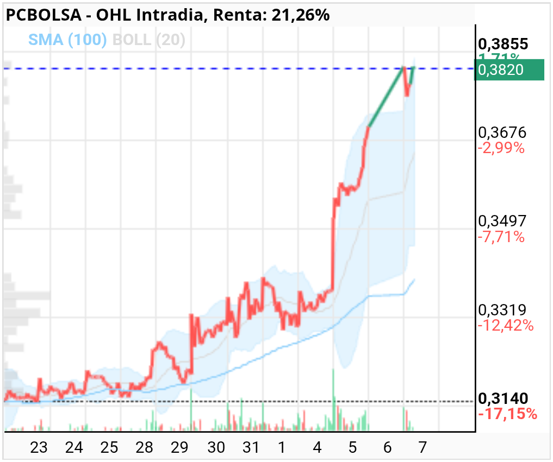Click date label 4 on time axis

(x=318, y=447)
